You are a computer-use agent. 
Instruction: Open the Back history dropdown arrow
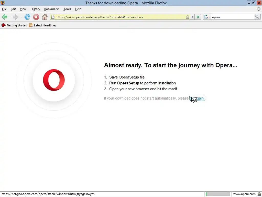click(x=10, y=17)
